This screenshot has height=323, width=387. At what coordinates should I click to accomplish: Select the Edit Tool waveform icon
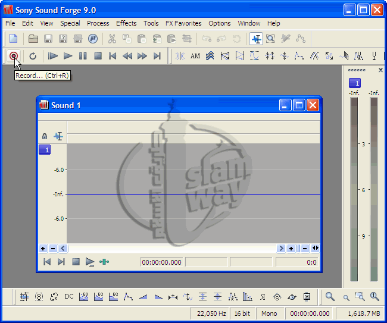coord(256,39)
